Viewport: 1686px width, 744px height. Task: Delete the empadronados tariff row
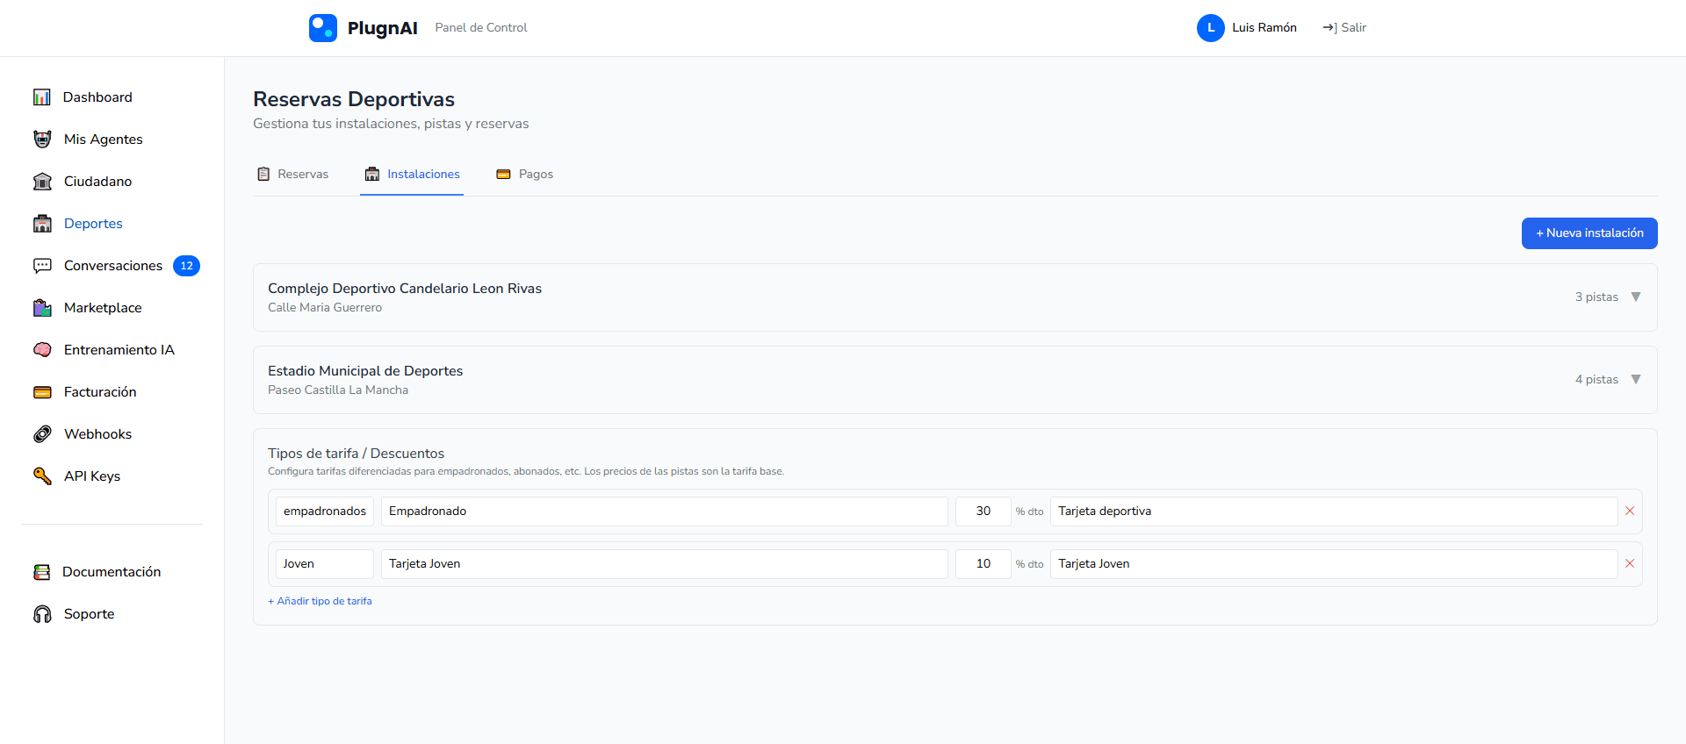tap(1630, 511)
